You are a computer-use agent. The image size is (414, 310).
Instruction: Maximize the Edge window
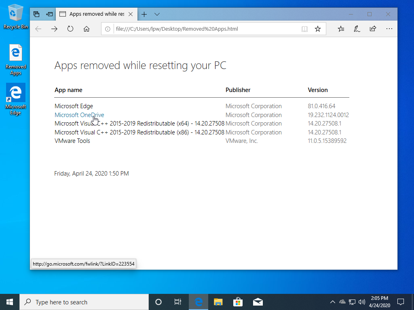tap(370, 14)
